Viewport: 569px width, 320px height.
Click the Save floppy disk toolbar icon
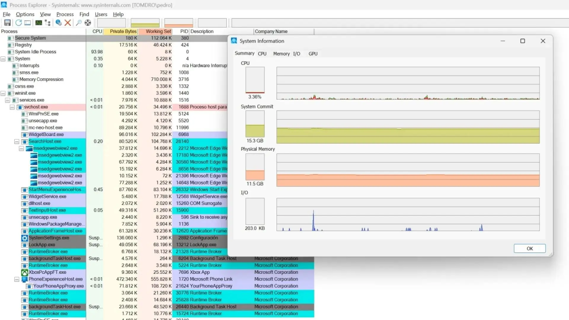coord(7,23)
